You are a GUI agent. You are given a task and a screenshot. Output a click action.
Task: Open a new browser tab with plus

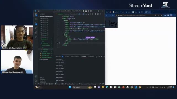153,12
